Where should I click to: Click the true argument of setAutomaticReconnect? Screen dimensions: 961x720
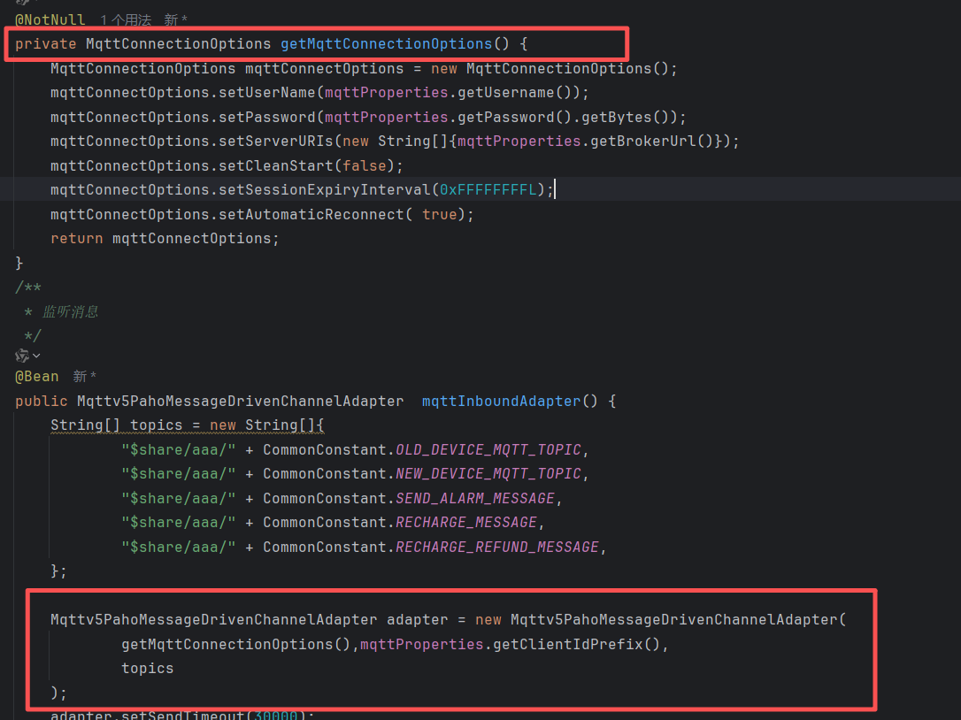[x=439, y=214]
